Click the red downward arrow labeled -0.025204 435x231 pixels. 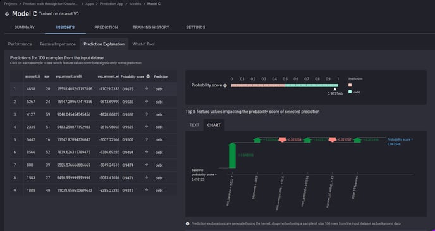[283, 139]
